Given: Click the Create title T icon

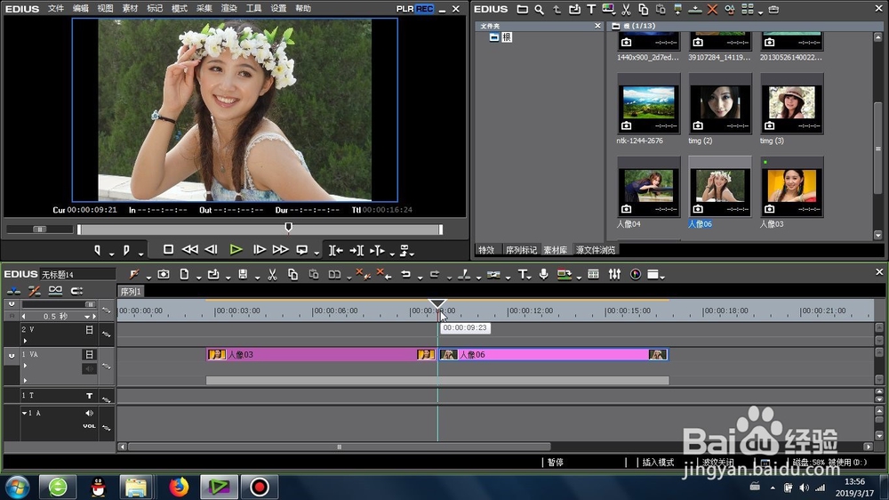Looking at the screenshot, I should click(x=522, y=275).
